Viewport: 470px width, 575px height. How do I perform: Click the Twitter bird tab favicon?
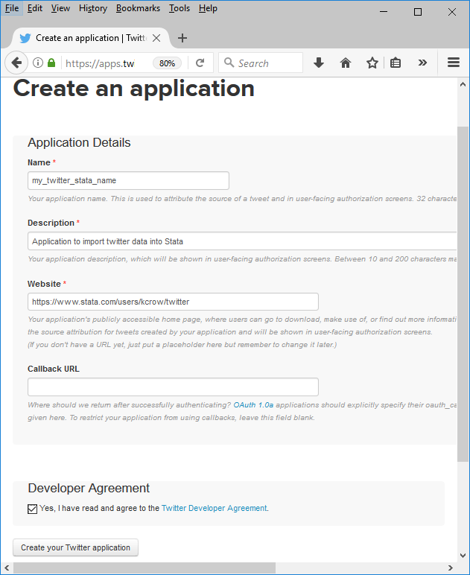coord(25,38)
